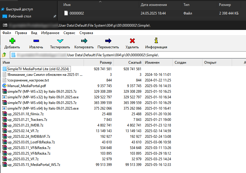Click archive icon of up_2025.05.15_MediaPortal_WS.7z
The image size is (246, 173).
coord(4,165)
